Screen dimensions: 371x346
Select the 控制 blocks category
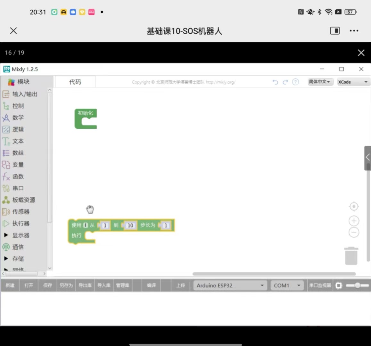click(x=18, y=106)
